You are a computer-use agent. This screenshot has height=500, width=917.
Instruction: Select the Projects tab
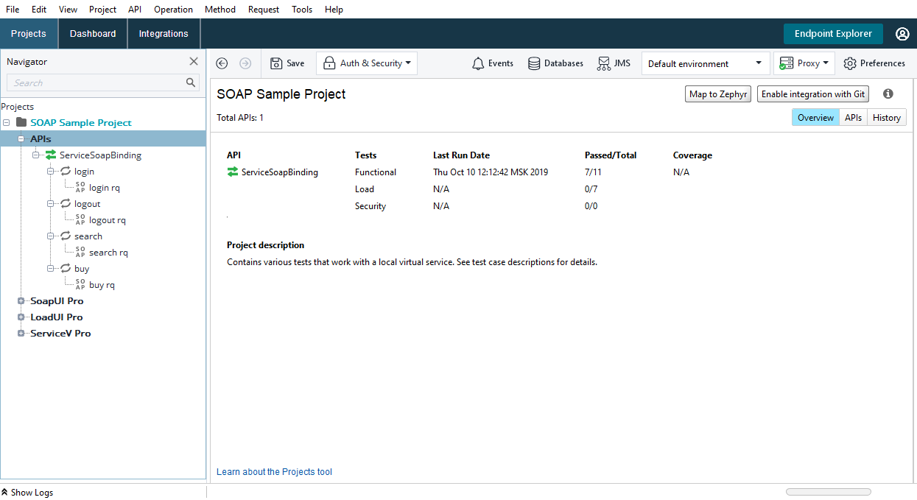(29, 34)
